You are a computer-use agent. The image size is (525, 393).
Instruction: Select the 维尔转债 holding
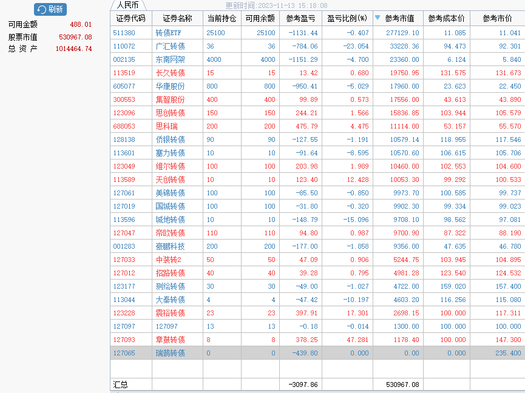170,166
